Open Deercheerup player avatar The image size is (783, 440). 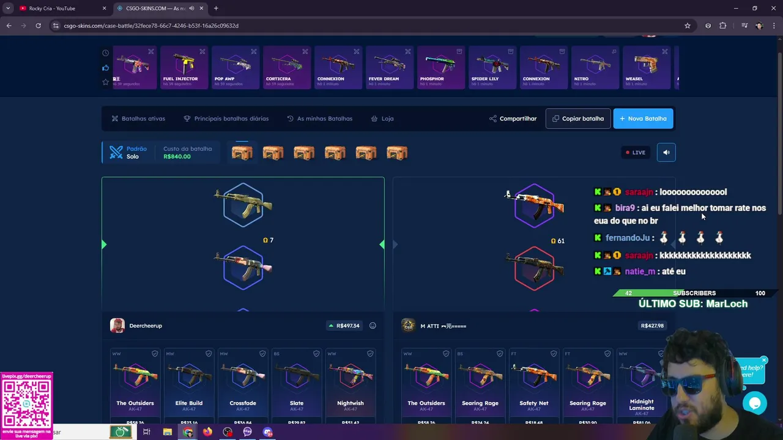(x=117, y=326)
